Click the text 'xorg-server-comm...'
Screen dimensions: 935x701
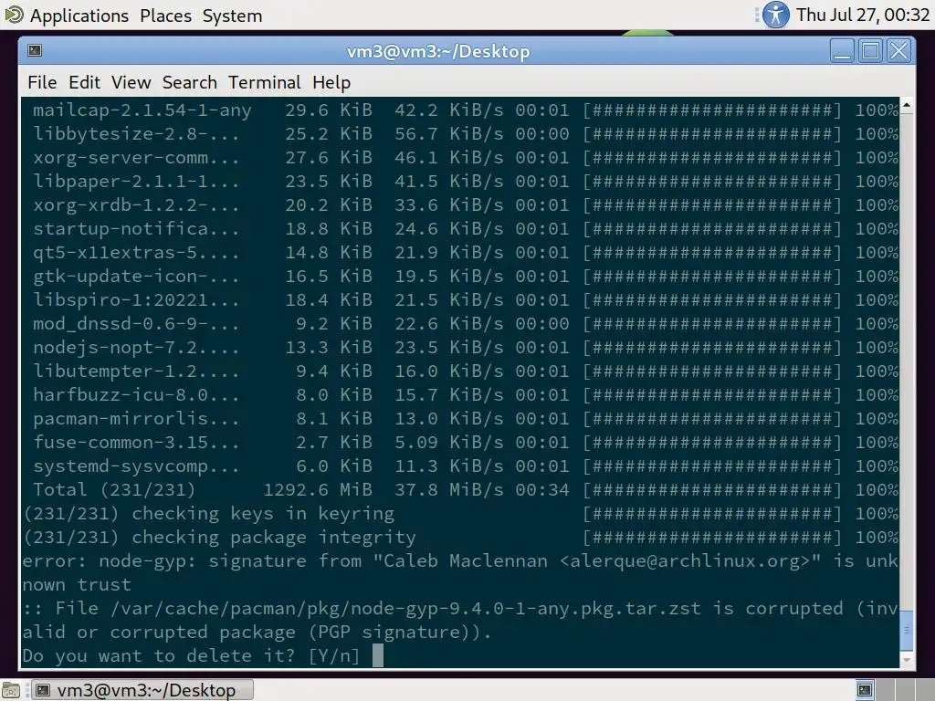(136, 158)
